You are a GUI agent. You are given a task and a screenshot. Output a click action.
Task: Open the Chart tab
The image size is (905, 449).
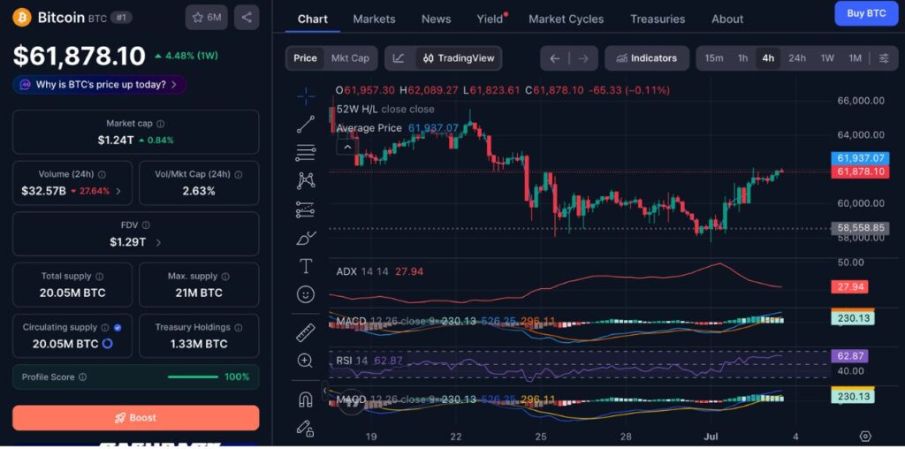(x=312, y=19)
